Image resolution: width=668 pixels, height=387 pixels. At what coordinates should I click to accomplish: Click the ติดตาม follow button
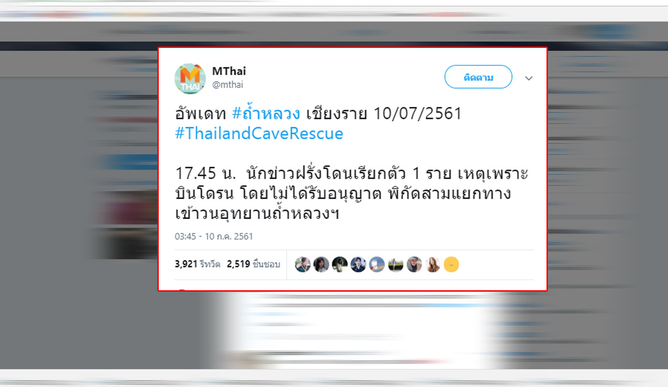pos(478,77)
